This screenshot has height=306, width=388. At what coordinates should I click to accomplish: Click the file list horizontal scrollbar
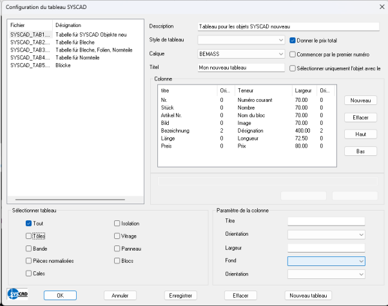(x=70, y=199)
